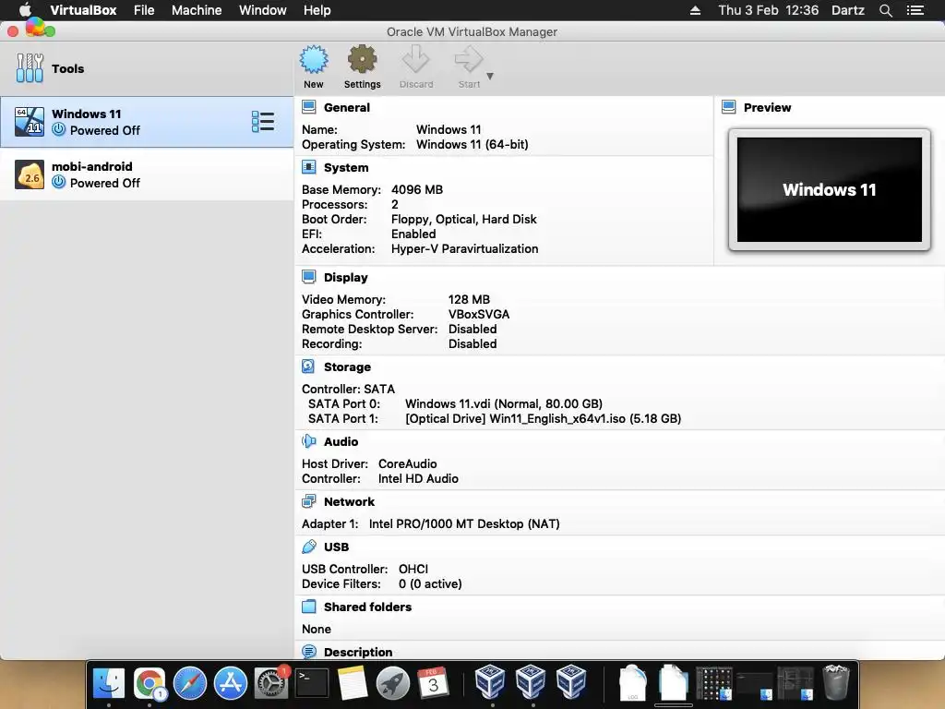Open Finder from the Dock
Image resolution: width=945 pixels, height=709 pixels.
(109, 683)
